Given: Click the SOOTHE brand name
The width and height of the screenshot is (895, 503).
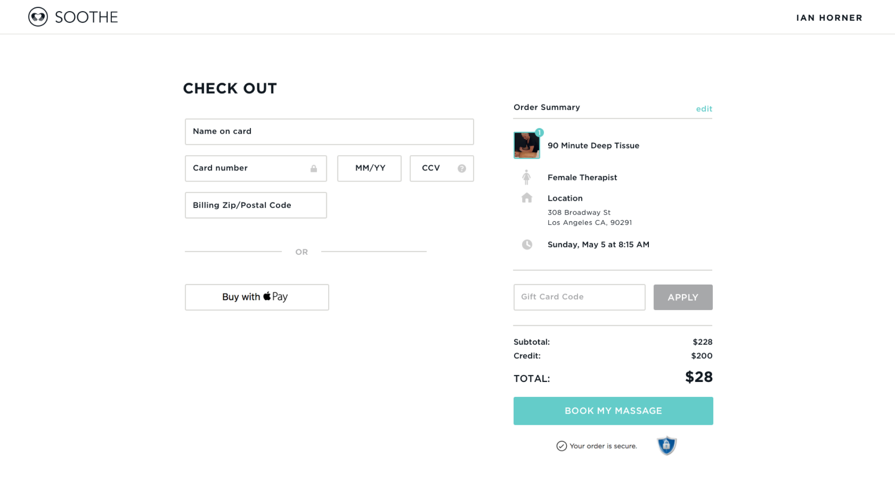Looking at the screenshot, I should click(x=87, y=17).
